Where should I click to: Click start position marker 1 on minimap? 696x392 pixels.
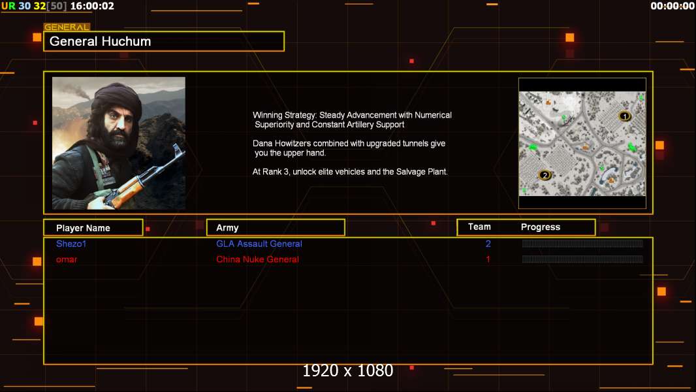click(x=625, y=116)
